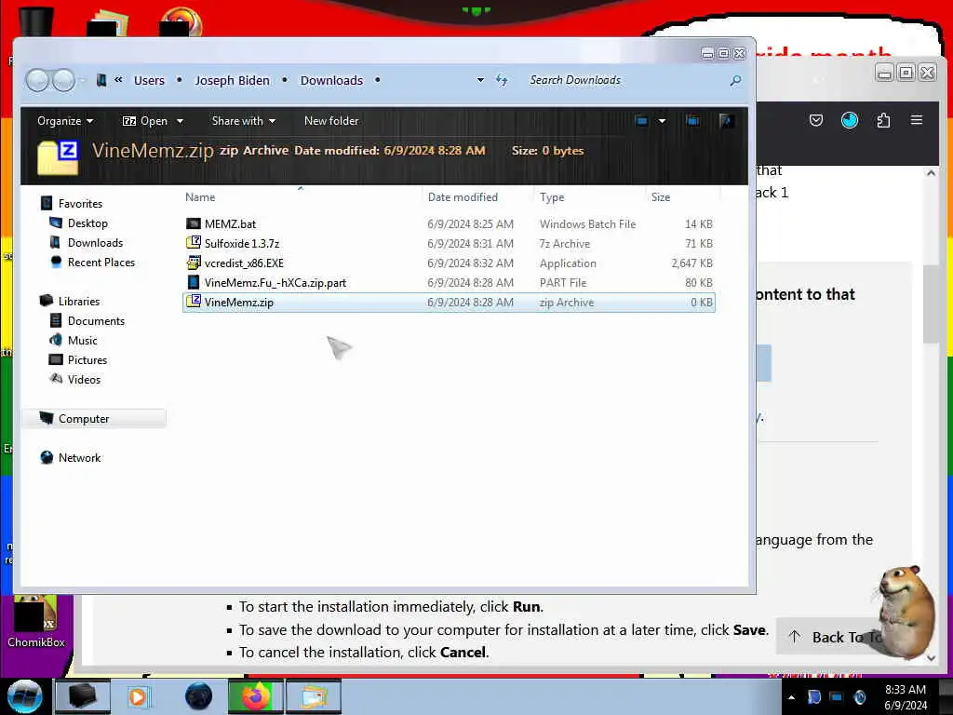Viewport: 953px width, 715px height.
Task: Select Libraries in navigation pane
Action: click(79, 301)
